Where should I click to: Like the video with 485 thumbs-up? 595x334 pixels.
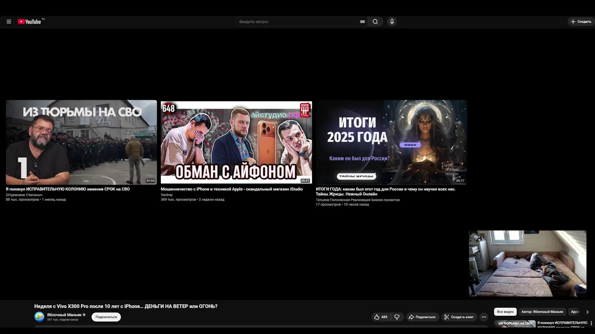click(x=381, y=317)
